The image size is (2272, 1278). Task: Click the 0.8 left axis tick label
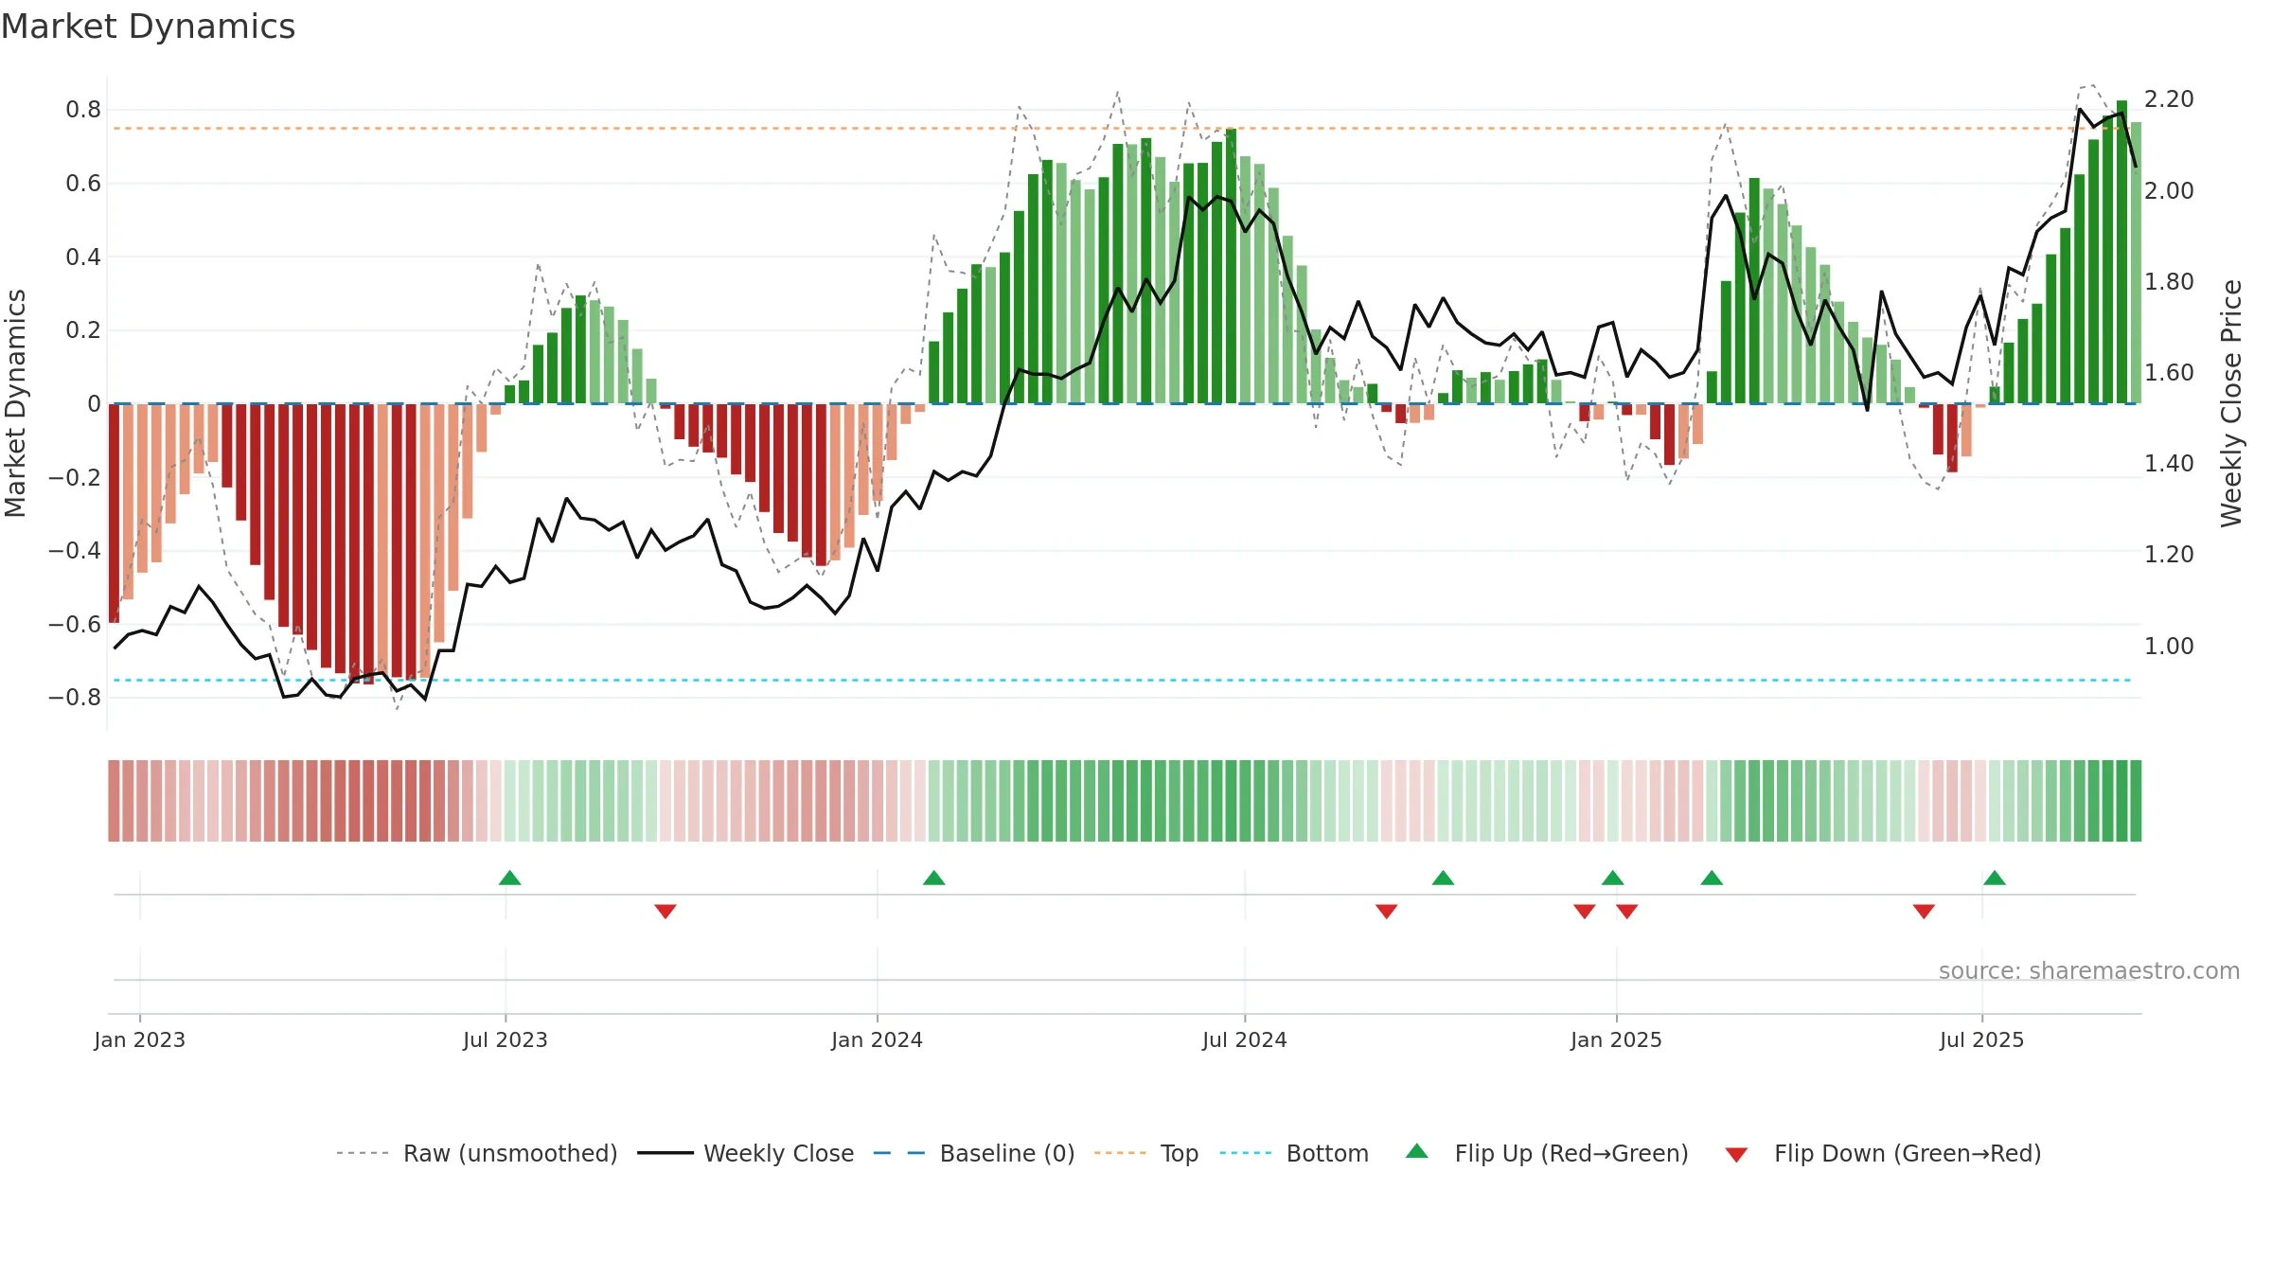click(83, 110)
